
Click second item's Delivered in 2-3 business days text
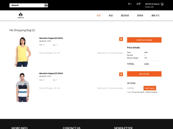pyautogui.click(x=110, y=88)
